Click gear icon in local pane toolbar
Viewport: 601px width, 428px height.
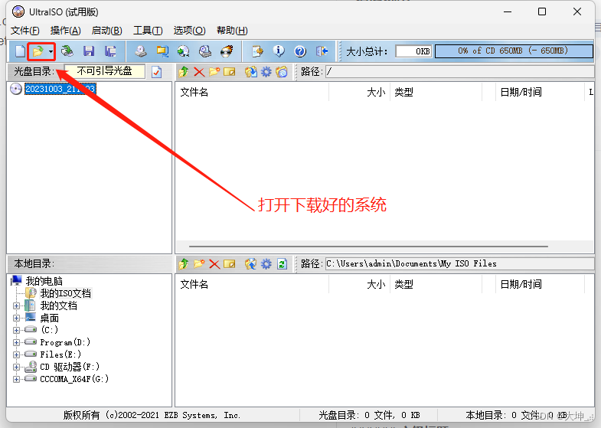pos(266,263)
